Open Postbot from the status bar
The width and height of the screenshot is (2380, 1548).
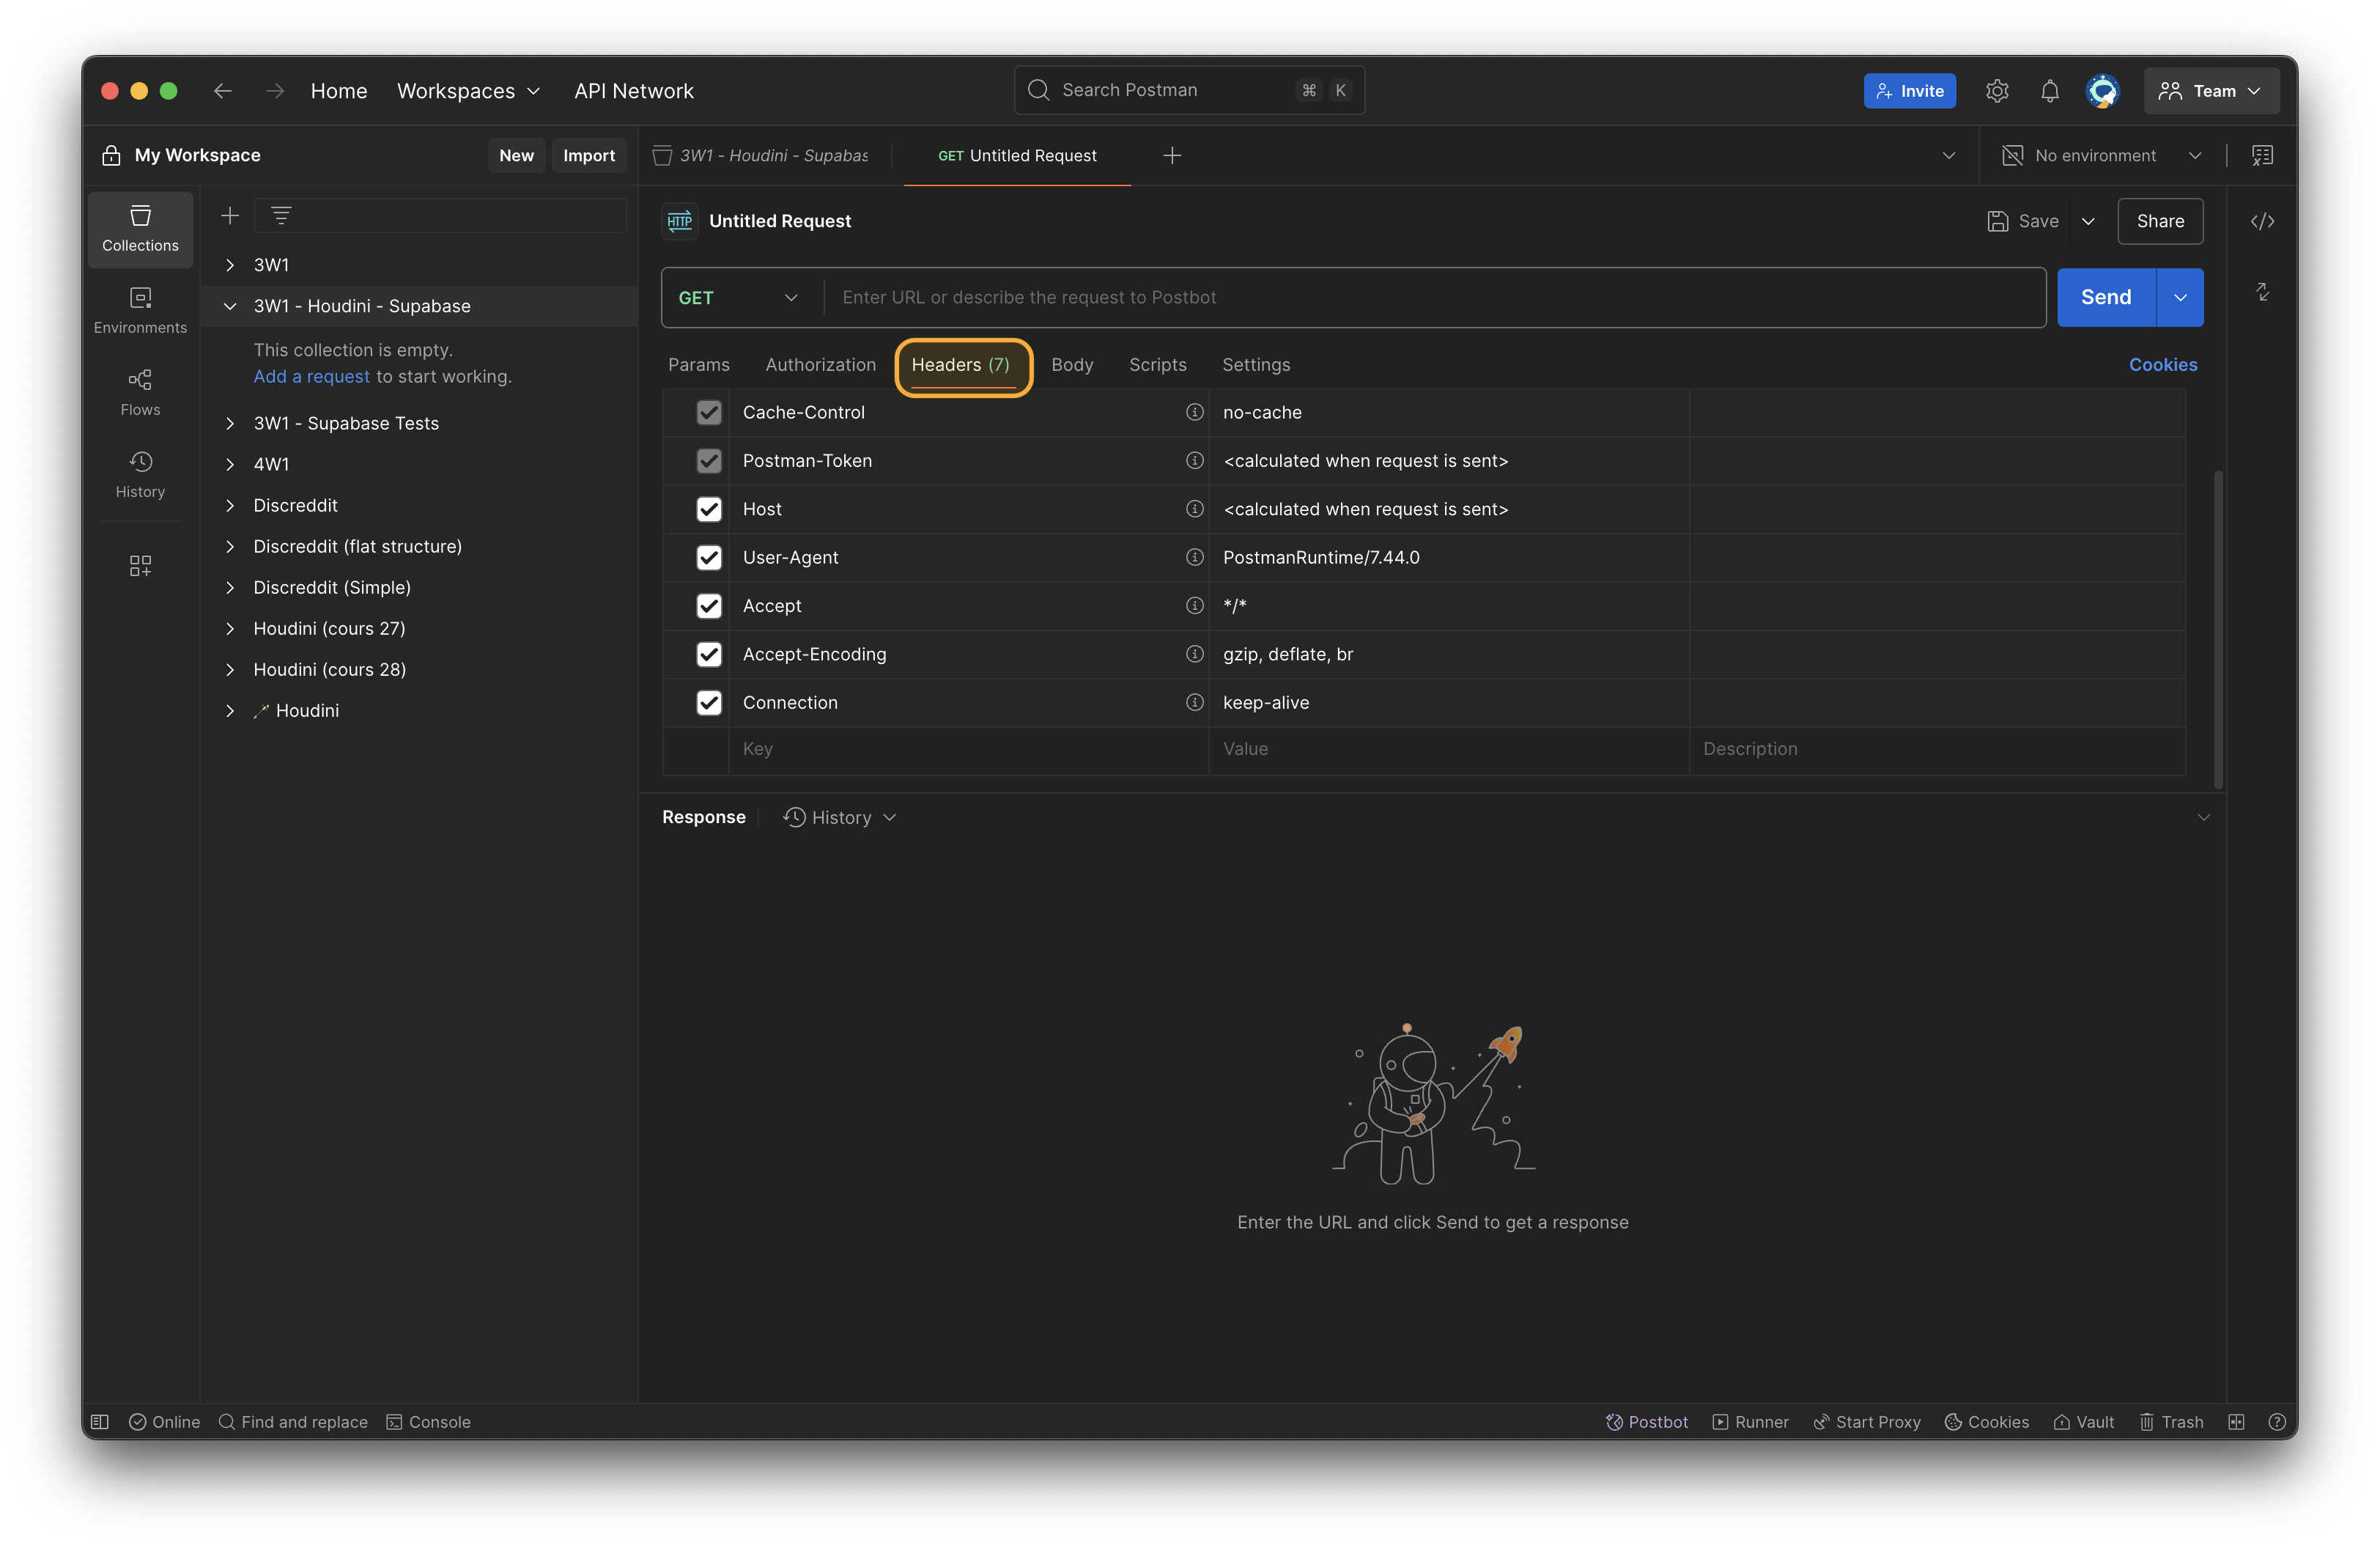point(1647,1421)
